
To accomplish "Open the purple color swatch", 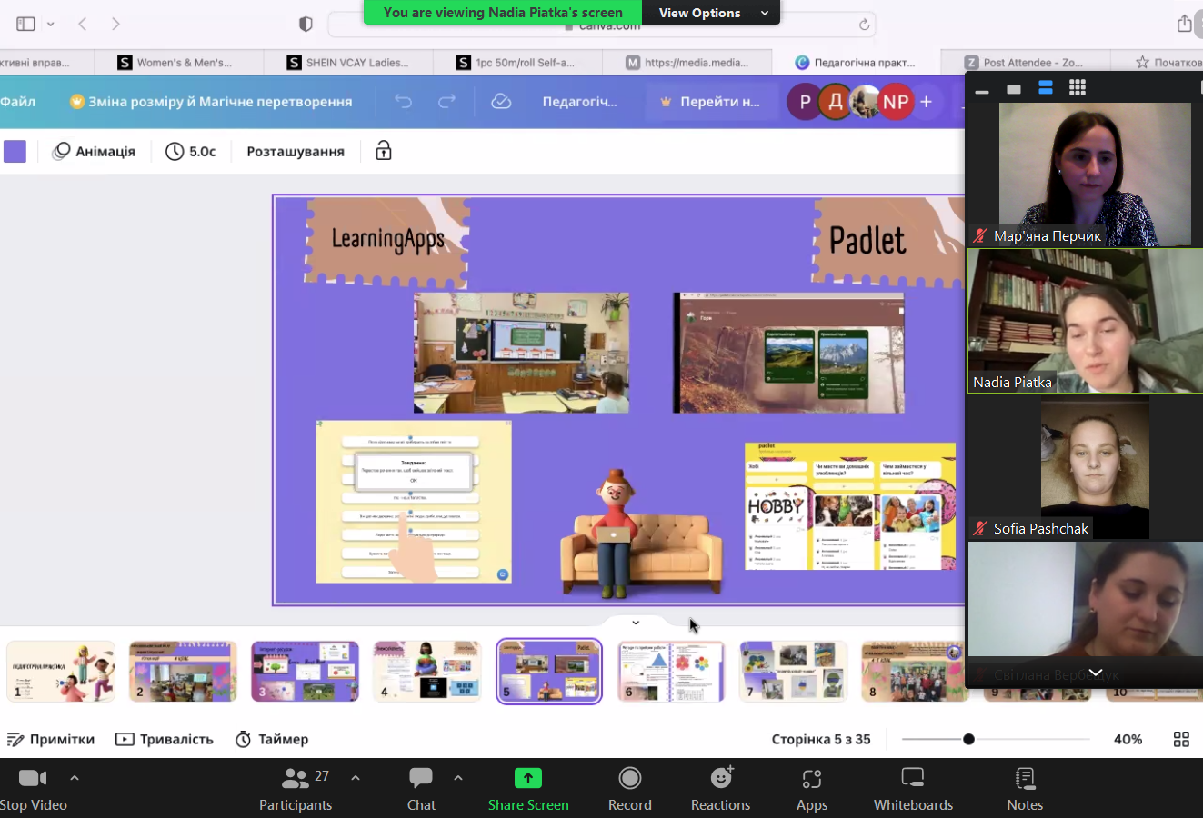I will click(15, 151).
